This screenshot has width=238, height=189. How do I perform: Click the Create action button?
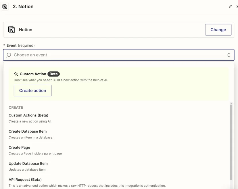pos(33,91)
